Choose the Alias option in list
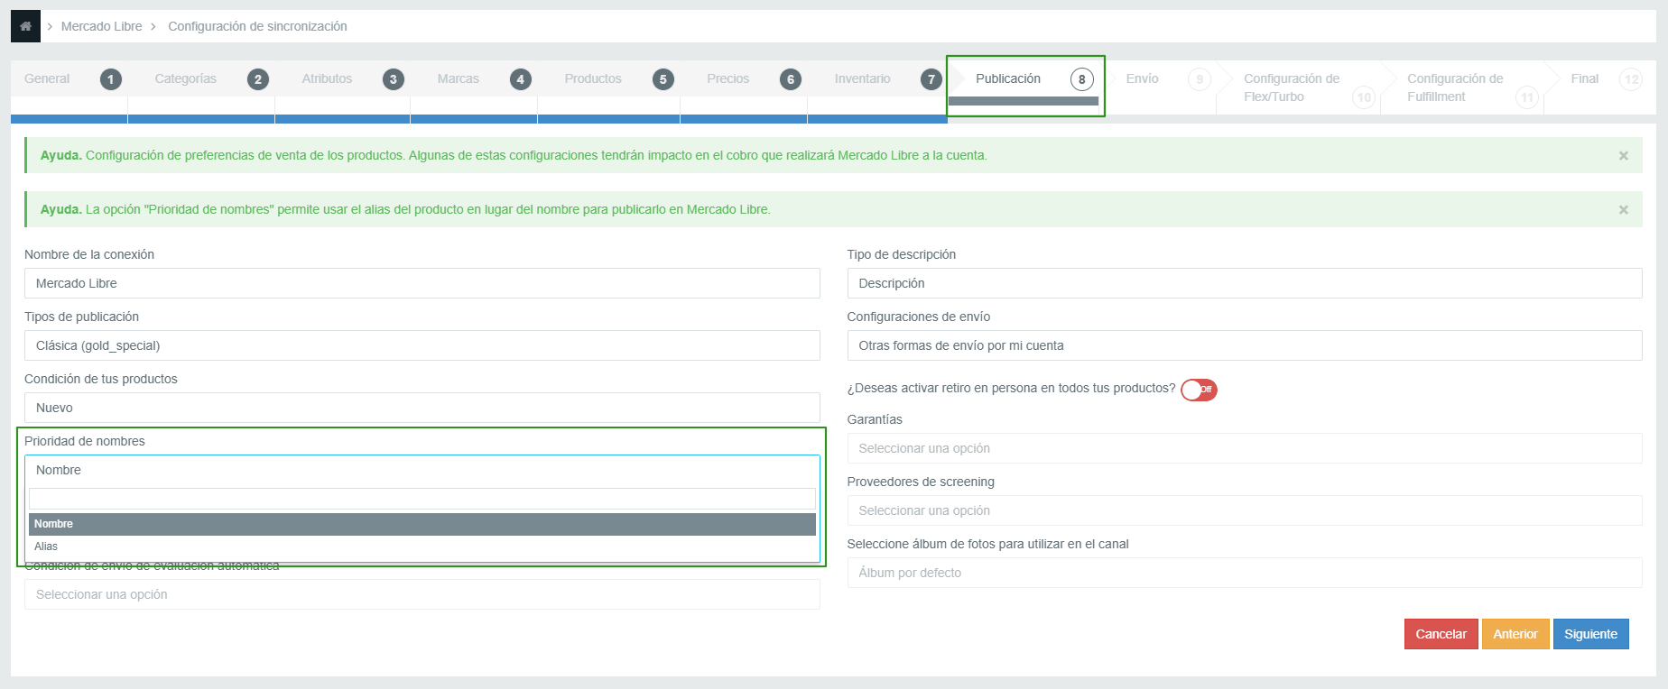1668x689 pixels. pos(422,547)
